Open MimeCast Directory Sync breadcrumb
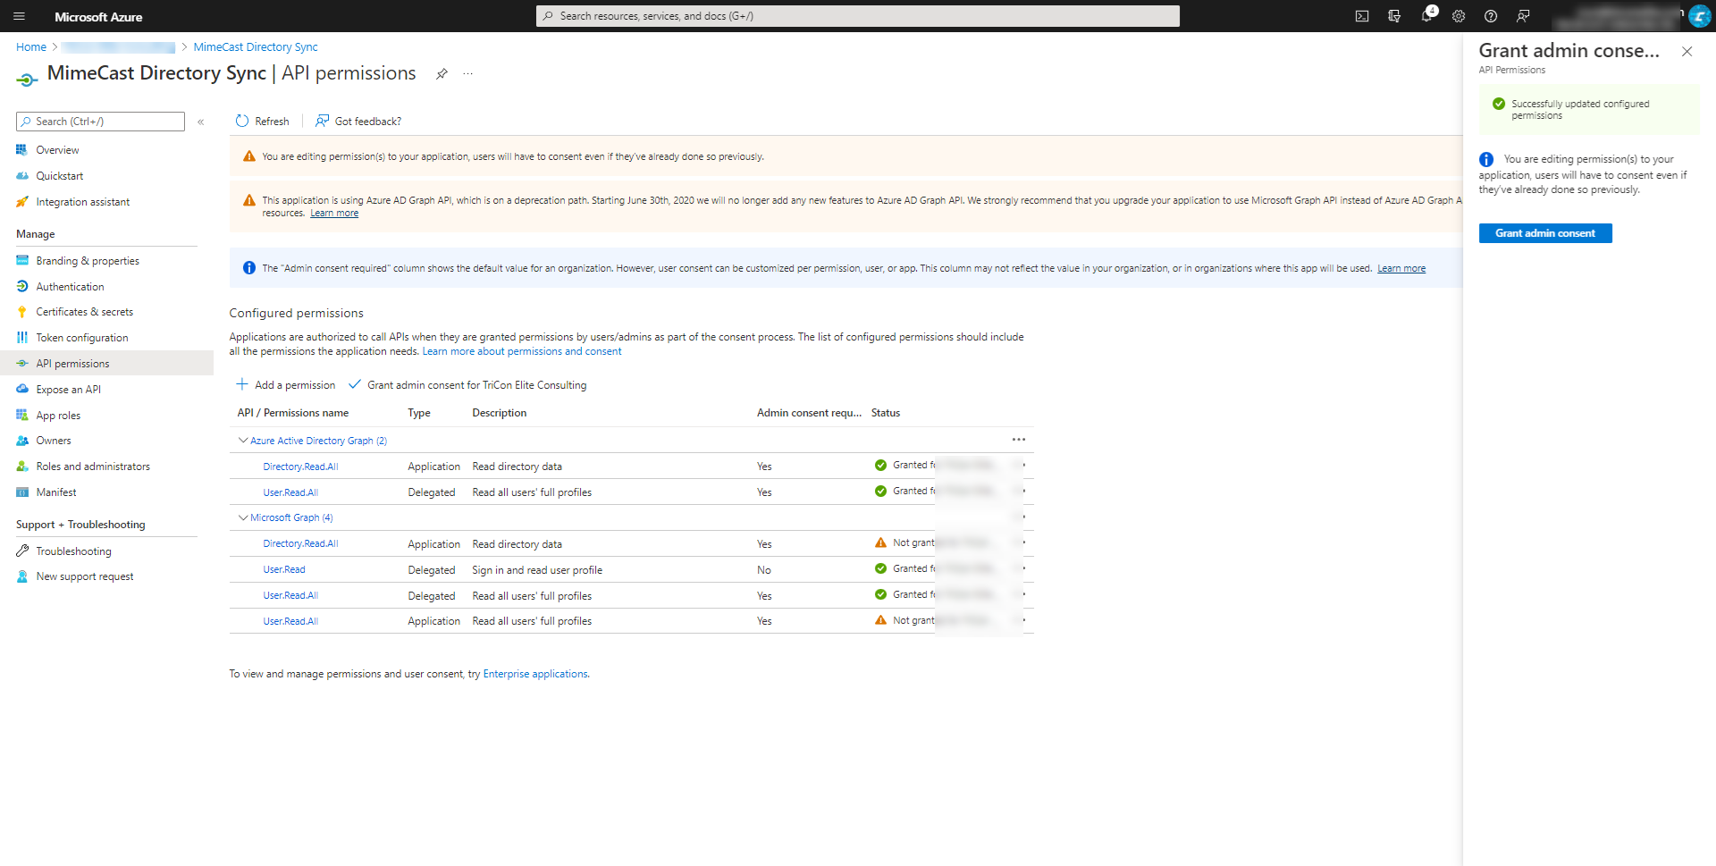This screenshot has height=866, width=1716. [x=256, y=47]
